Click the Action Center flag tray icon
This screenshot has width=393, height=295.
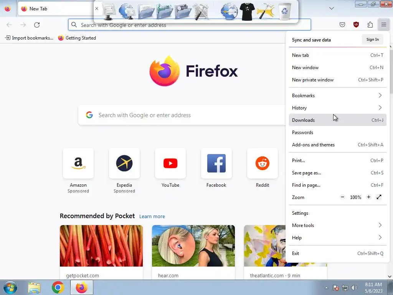tap(336, 288)
